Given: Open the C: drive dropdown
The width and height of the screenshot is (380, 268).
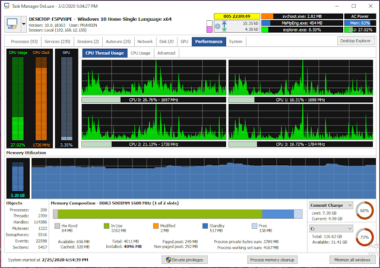Looking at the screenshot, I should [331, 228].
